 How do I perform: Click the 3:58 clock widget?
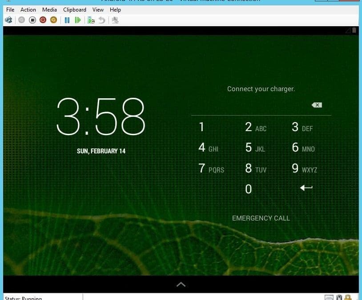coord(101,116)
